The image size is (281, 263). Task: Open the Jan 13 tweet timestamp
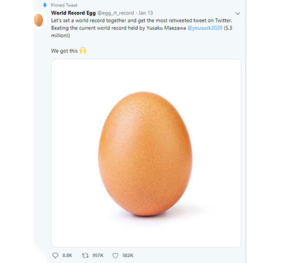tap(145, 13)
